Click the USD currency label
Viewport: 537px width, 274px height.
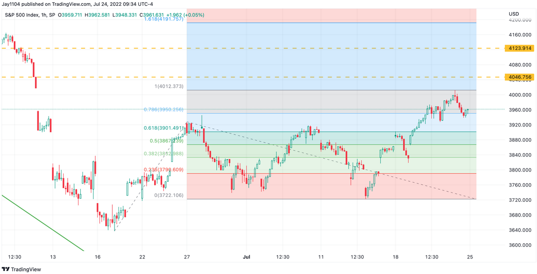pos(514,14)
